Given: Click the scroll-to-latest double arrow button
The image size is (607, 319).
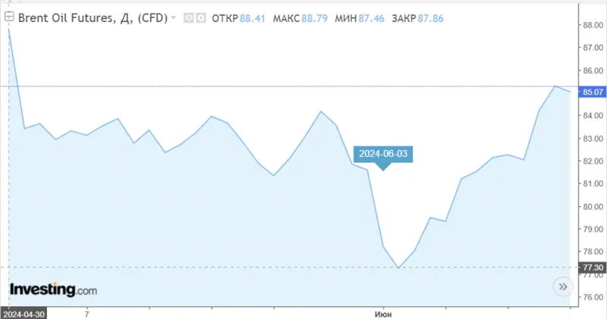Looking at the screenshot, I should coord(562,286).
